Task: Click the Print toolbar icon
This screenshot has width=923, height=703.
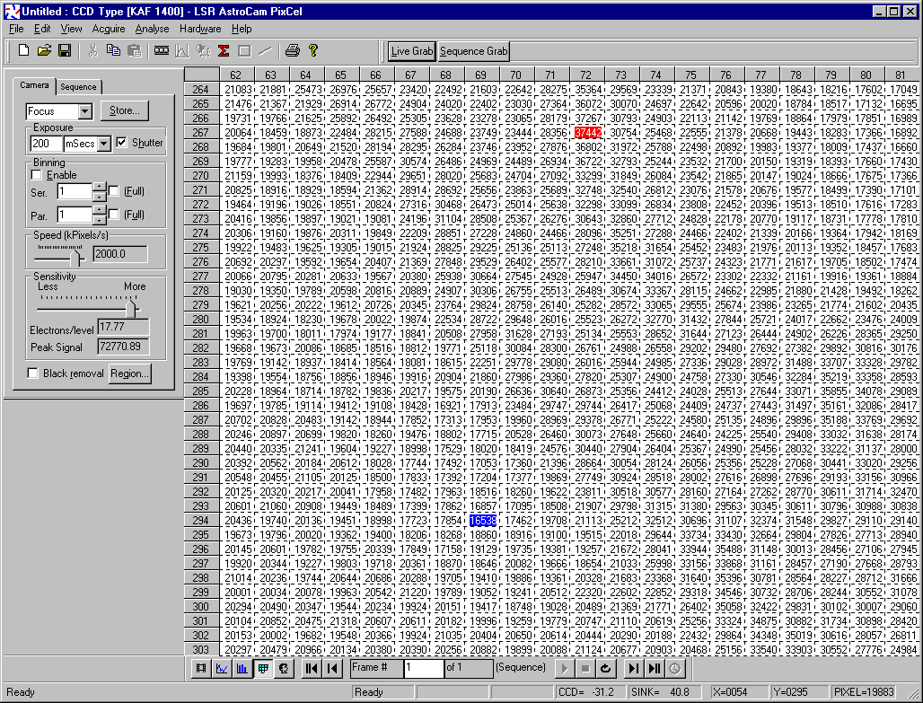Action: (x=292, y=50)
